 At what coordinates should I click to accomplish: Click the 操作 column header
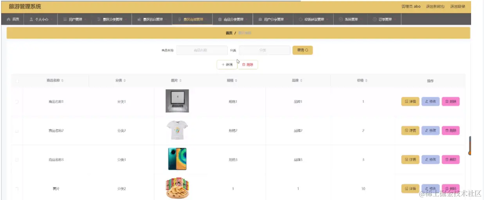pyautogui.click(x=430, y=81)
